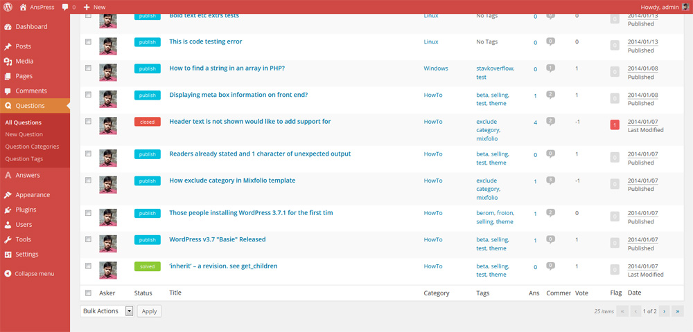Image resolution: width=693 pixels, height=332 pixels.
Task: Click the Plugins icon in the sidebar
Action: point(8,210)
